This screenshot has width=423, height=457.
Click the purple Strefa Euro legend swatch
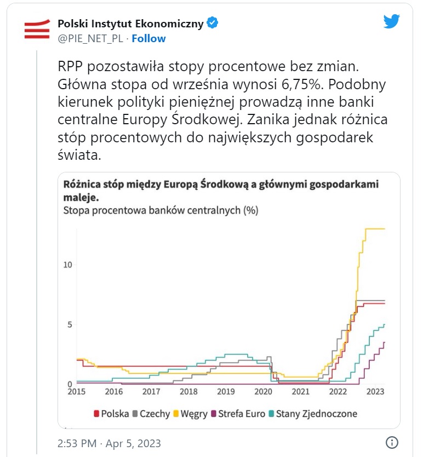coord(214,414)
